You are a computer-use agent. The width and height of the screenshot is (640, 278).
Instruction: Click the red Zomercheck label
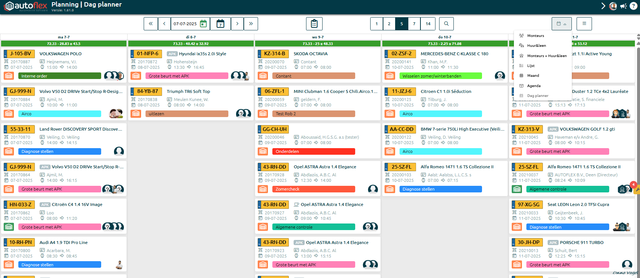pyautogui.click(x=314, y=189)
